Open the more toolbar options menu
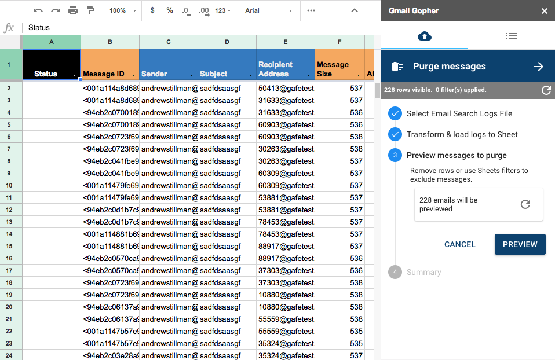The width and height of the screenshot is (555, 360). 312,10
